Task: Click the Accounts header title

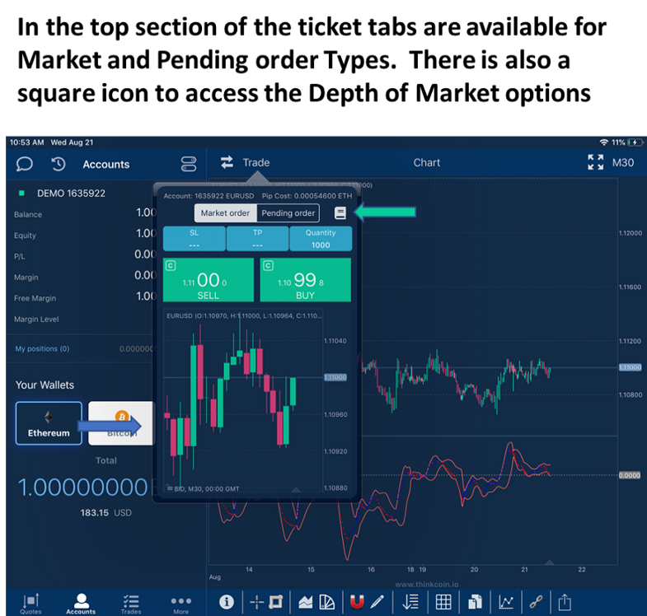Action: click(106, 164)
